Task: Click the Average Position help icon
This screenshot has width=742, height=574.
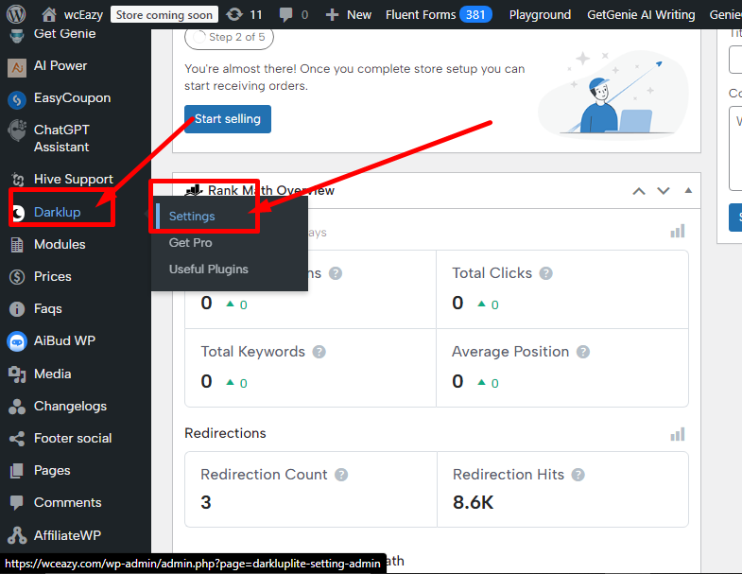Action: [x=583, y=352]
